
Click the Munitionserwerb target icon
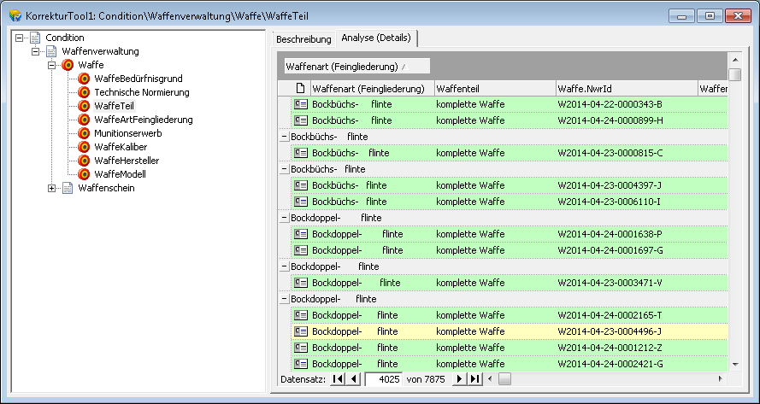[84, 133]
